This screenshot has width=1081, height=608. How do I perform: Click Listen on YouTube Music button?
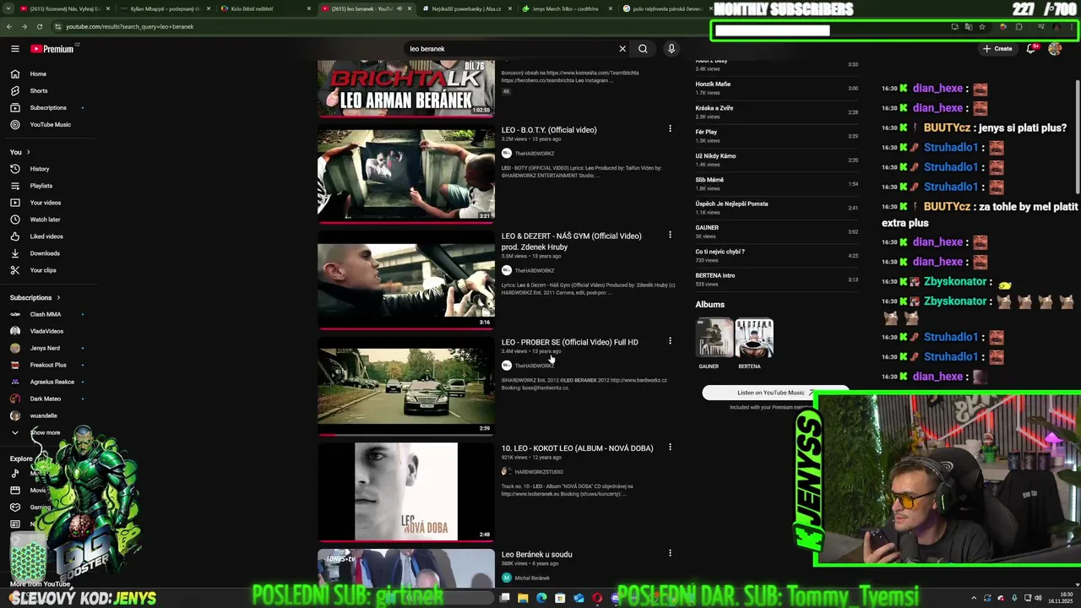tap(775, 393)
